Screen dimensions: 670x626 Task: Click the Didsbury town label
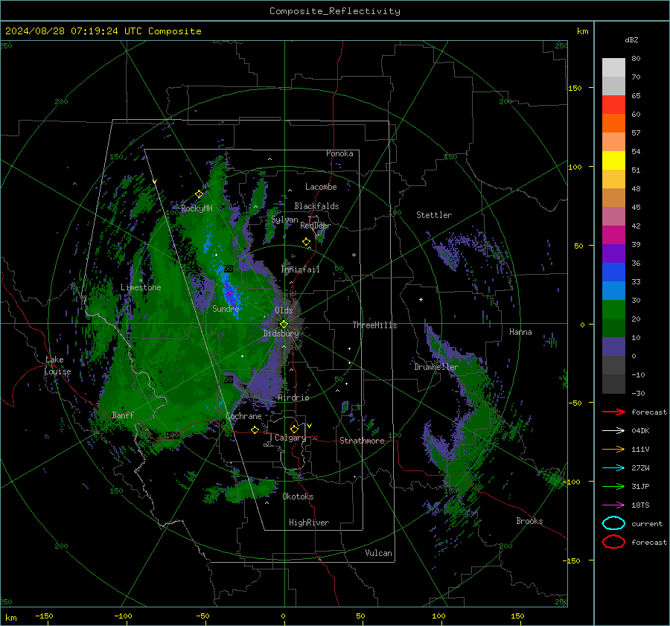pos(281,333)
